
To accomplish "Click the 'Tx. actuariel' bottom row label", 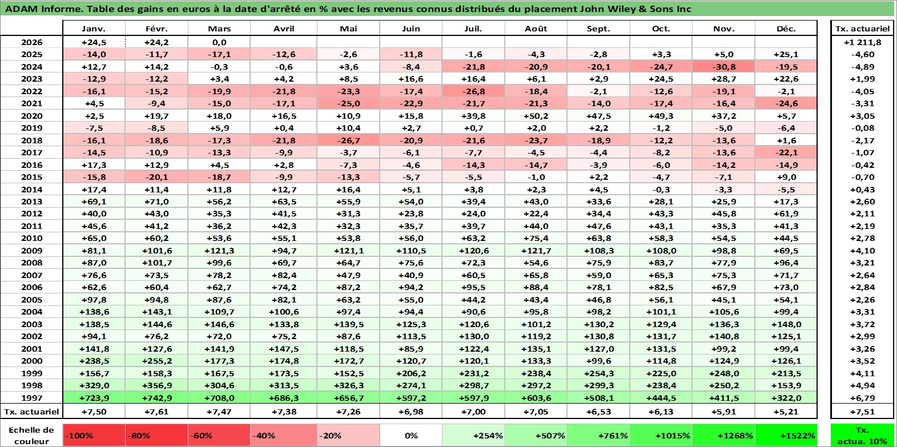I will pyautogui.click(x=31, y=412).
